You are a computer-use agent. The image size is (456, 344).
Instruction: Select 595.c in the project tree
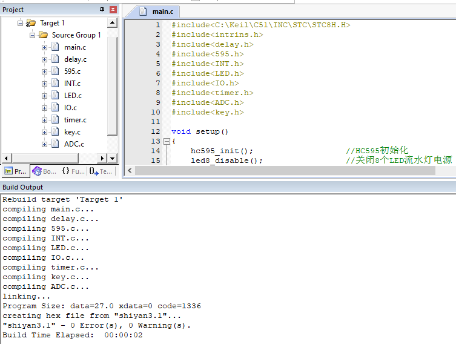pos(73,71)
